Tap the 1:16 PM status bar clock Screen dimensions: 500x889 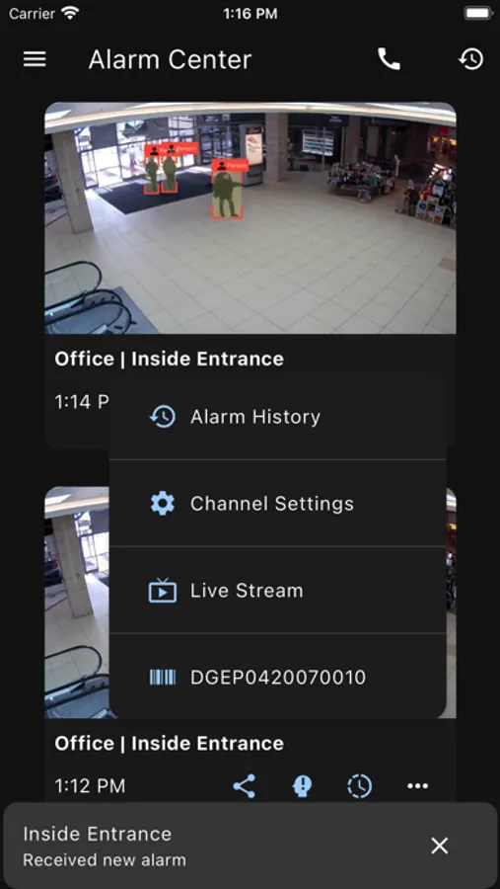[x=250, y=14]
